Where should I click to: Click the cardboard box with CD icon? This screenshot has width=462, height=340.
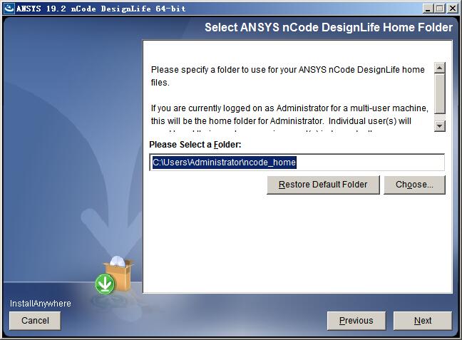click(x=118, y=273)
